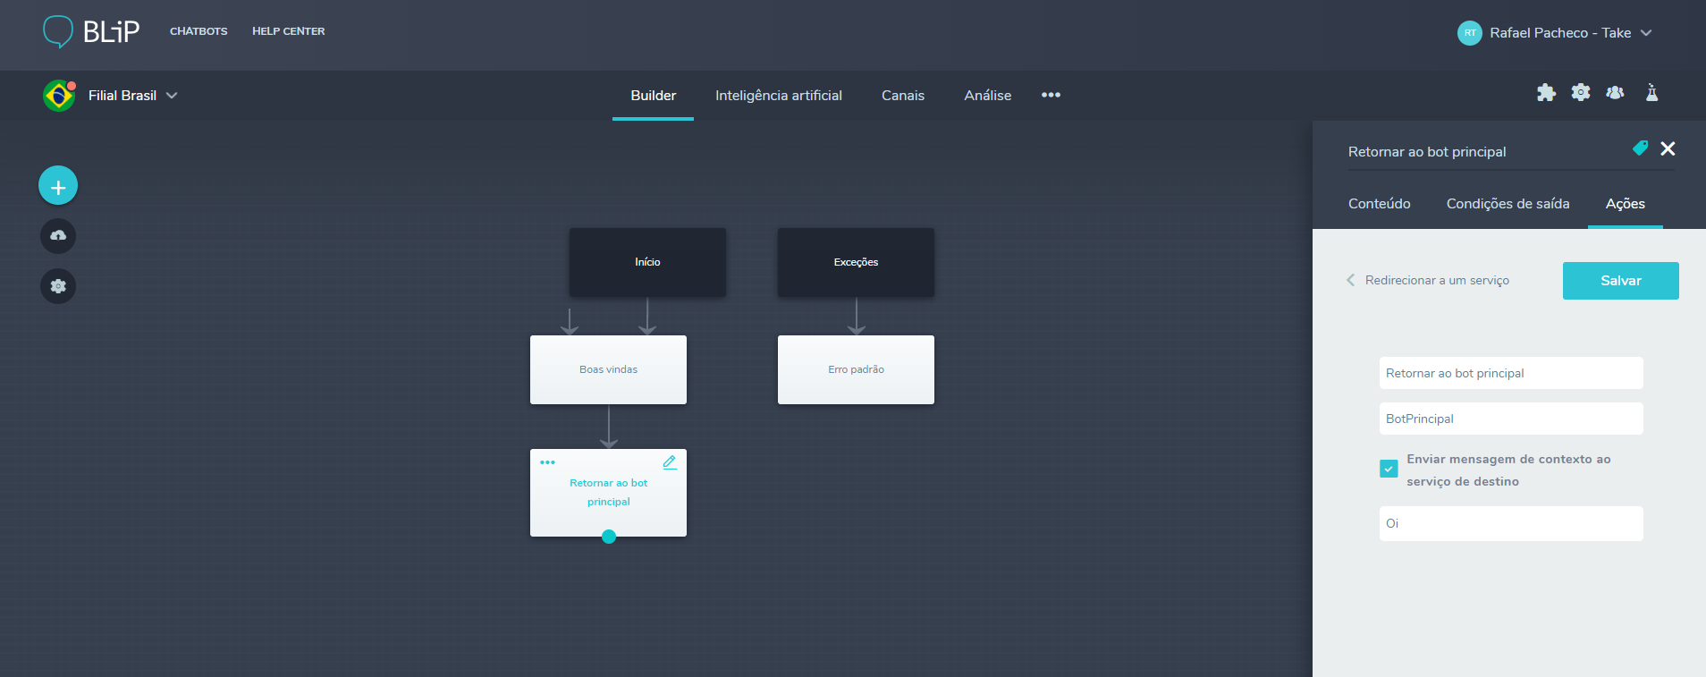Screen dimensions: 1706x677
Task: Open three-dot menu on Retornar block
Action: click(547, 462)
